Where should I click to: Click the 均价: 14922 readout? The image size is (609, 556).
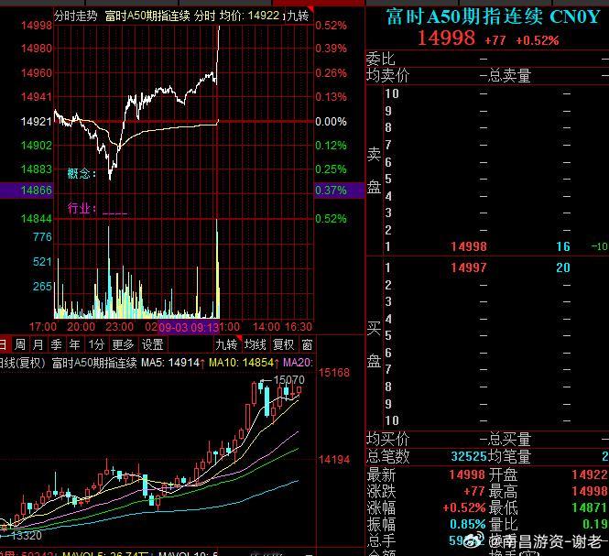[249, 16]
